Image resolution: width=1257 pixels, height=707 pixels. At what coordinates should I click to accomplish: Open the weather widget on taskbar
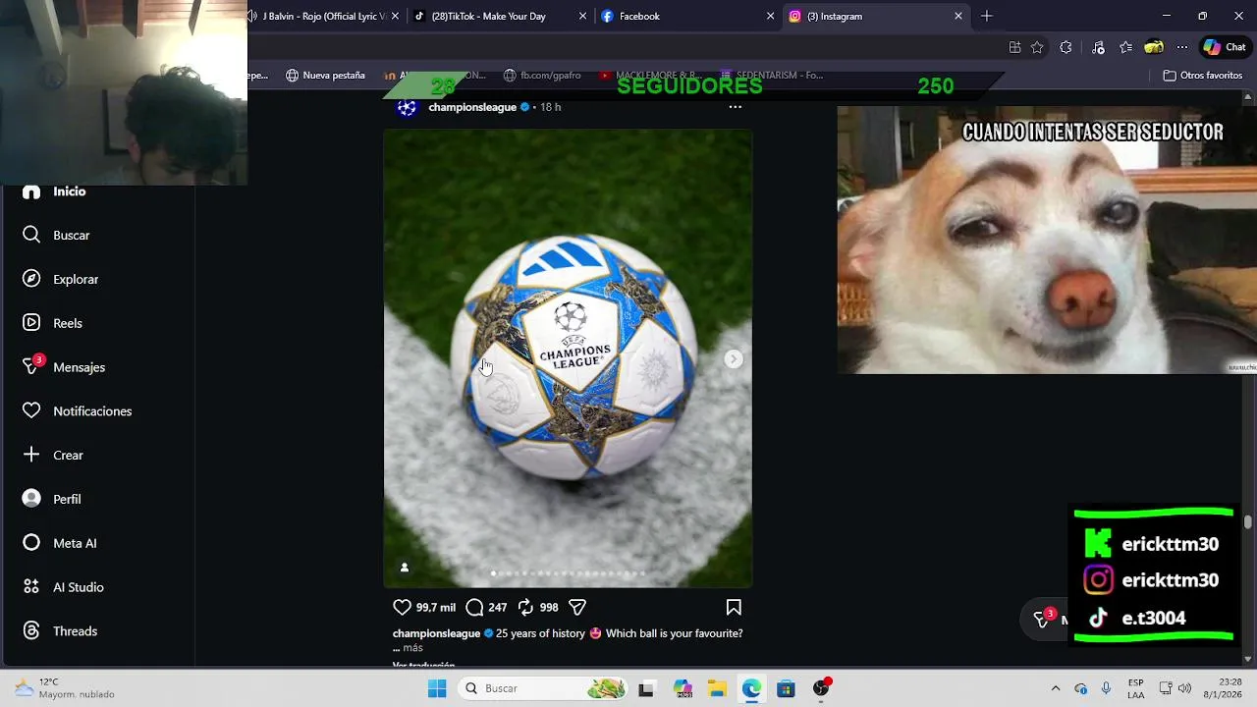[x=65, y=688]
